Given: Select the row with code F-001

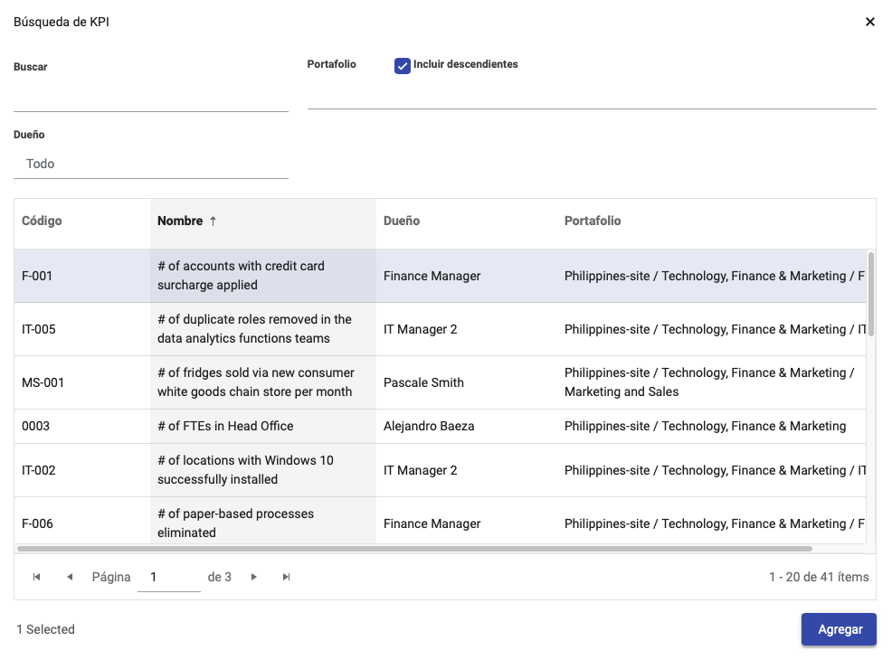Looking at the screenshot, I should coord(440,276).
